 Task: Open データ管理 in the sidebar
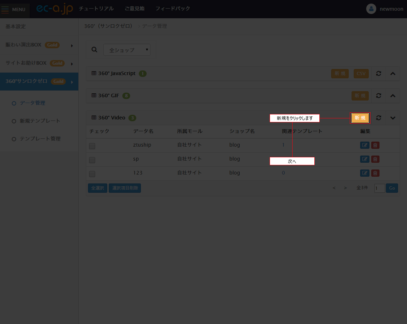coord(33,103)
